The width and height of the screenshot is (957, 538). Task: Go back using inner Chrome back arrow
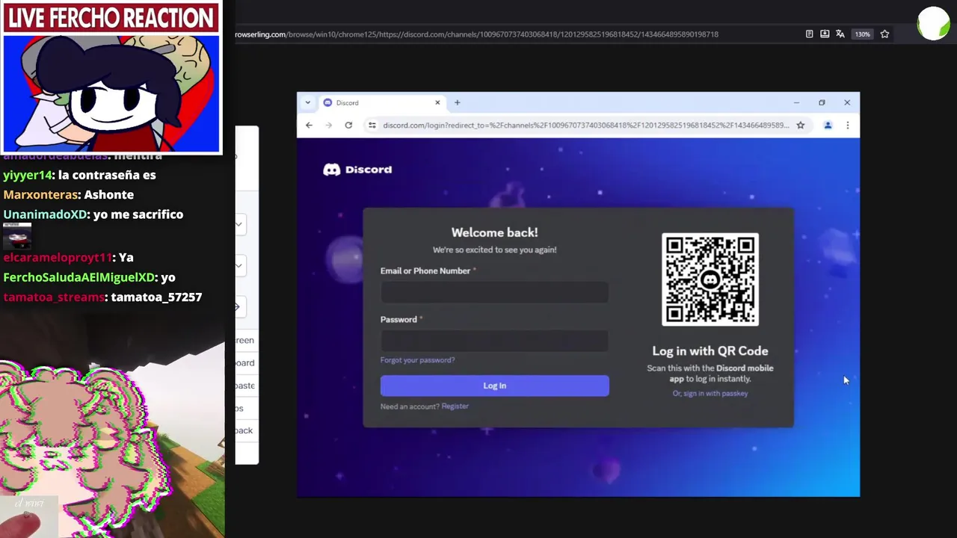coord(309,125)
